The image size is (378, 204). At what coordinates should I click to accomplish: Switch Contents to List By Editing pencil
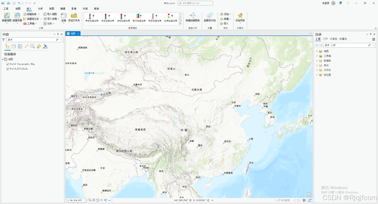26,46
